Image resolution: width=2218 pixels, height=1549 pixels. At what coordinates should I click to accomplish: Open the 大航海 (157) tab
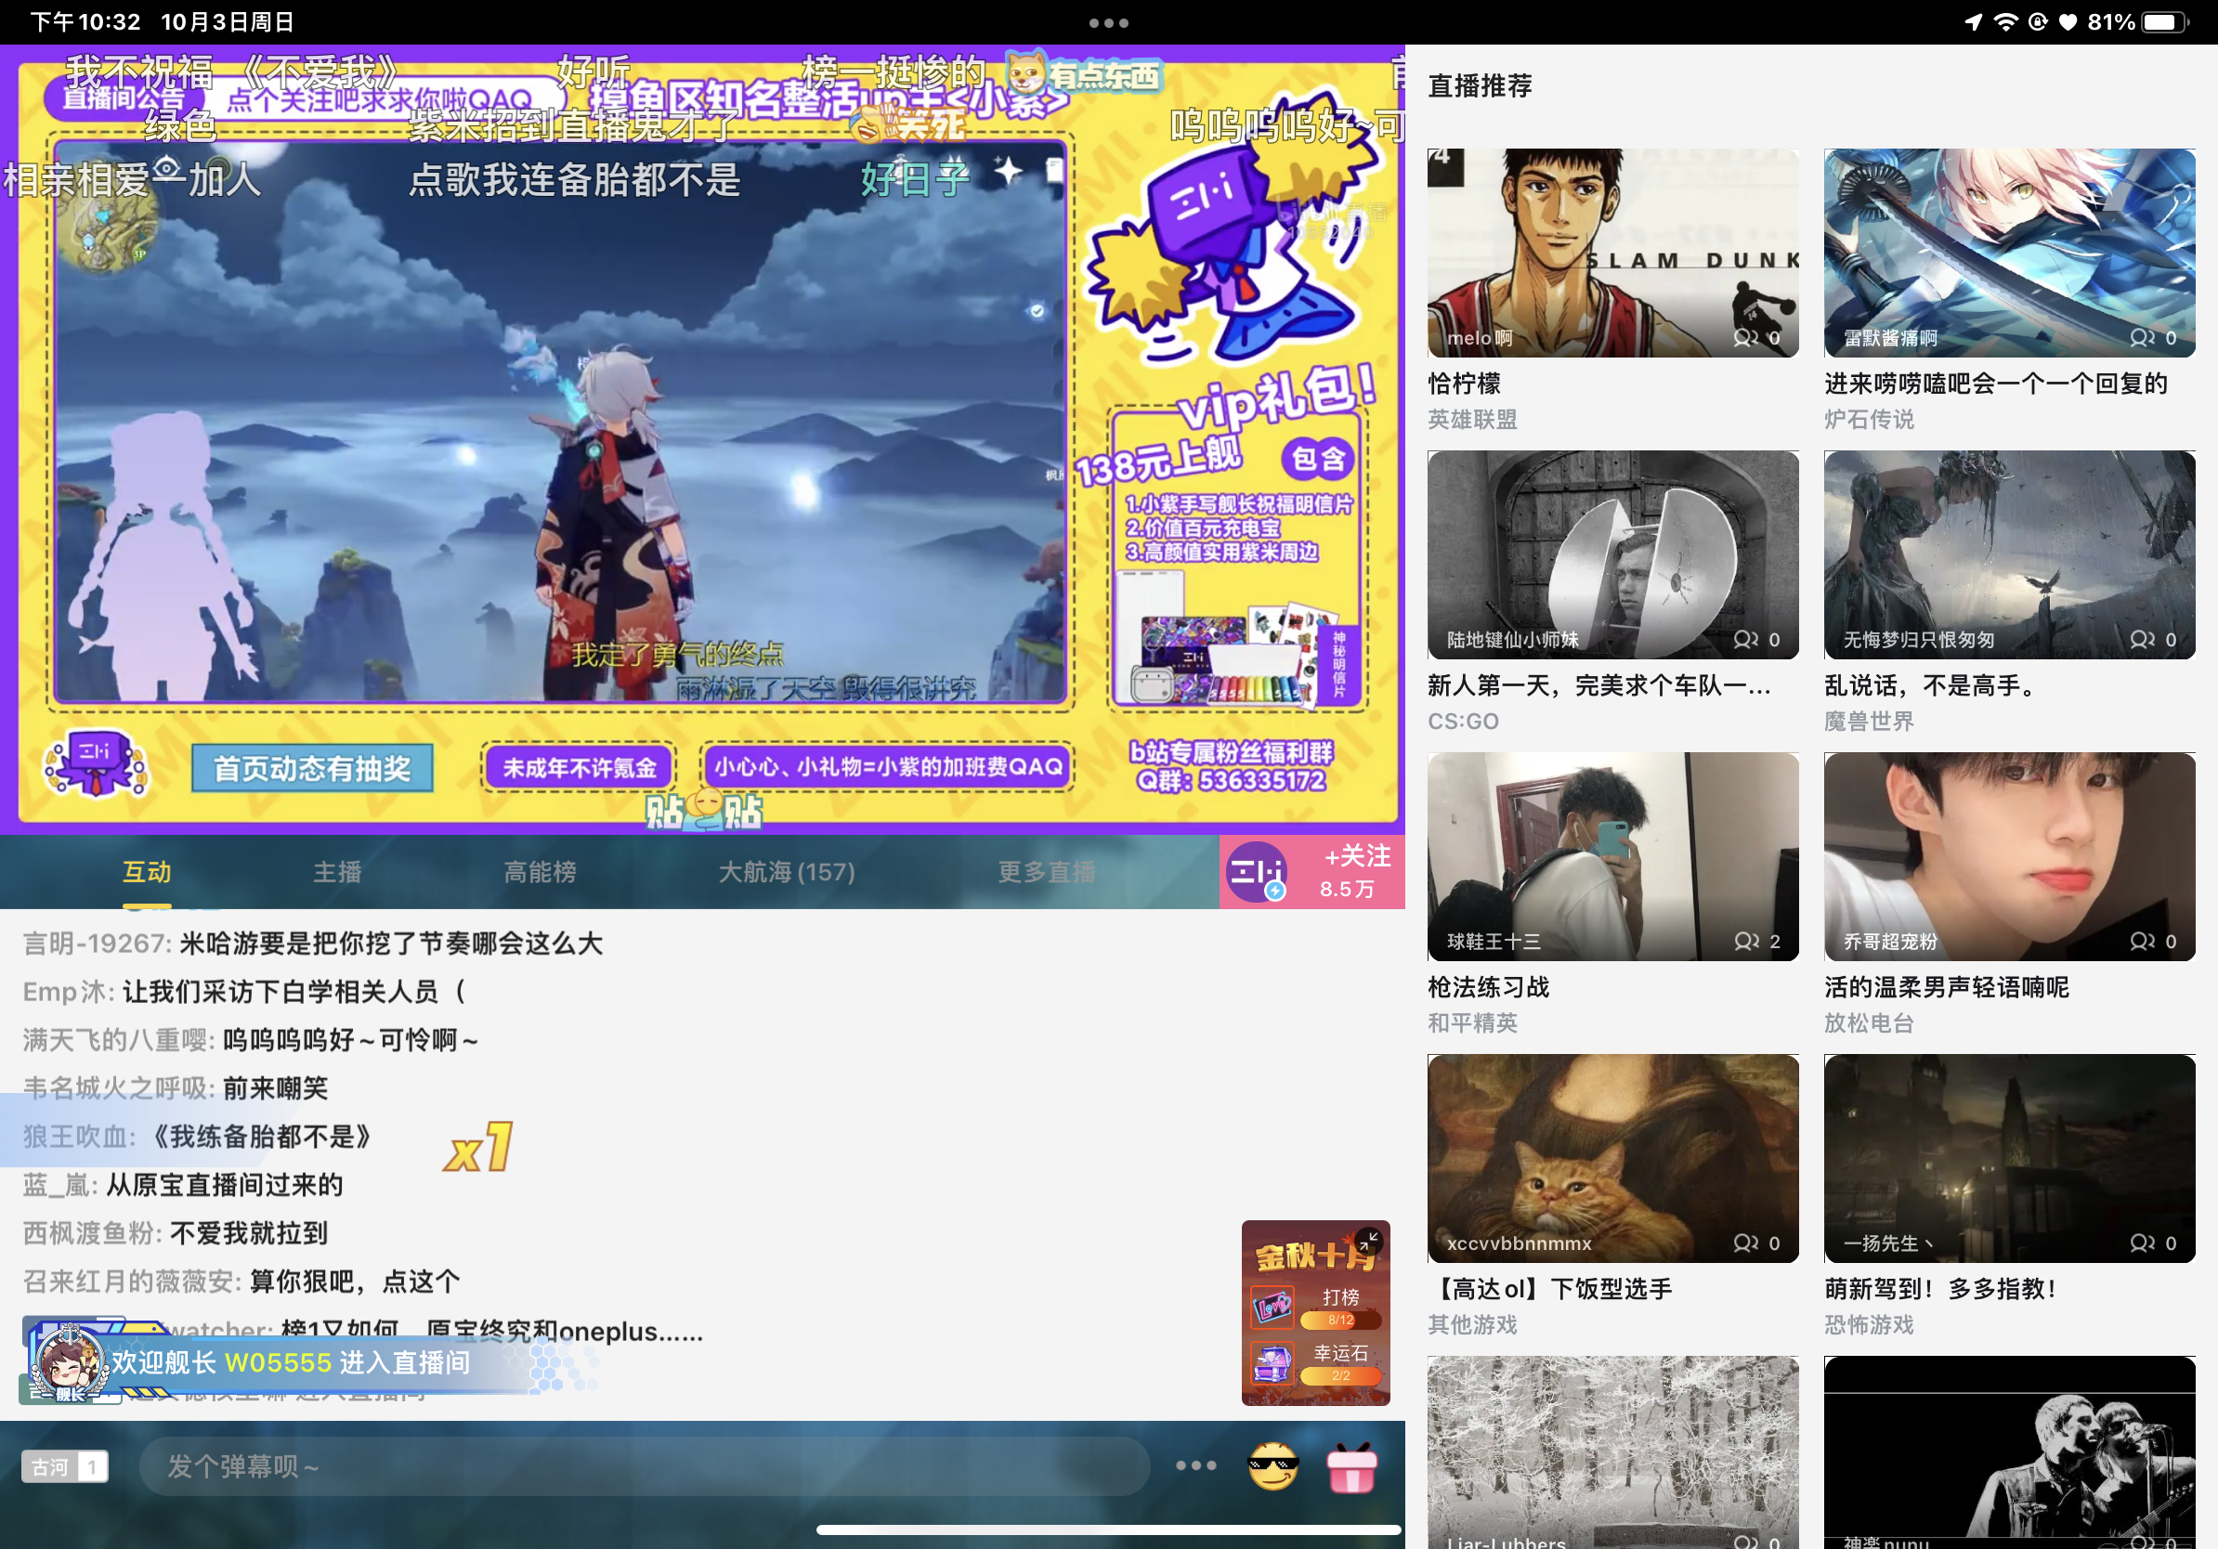click(787, 872)
